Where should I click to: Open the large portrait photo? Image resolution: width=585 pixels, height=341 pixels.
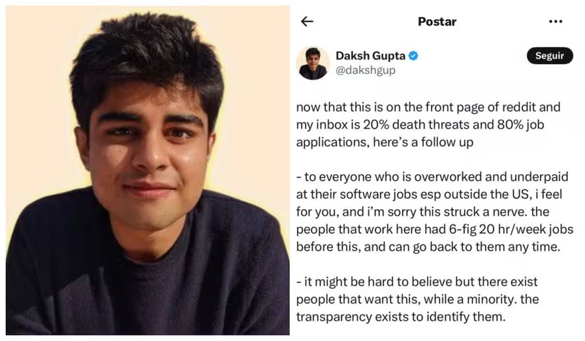[x=148, y=170]
